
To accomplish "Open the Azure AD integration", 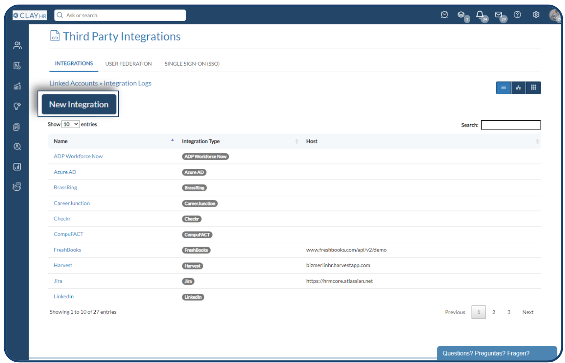I will (x=65, y=172).
